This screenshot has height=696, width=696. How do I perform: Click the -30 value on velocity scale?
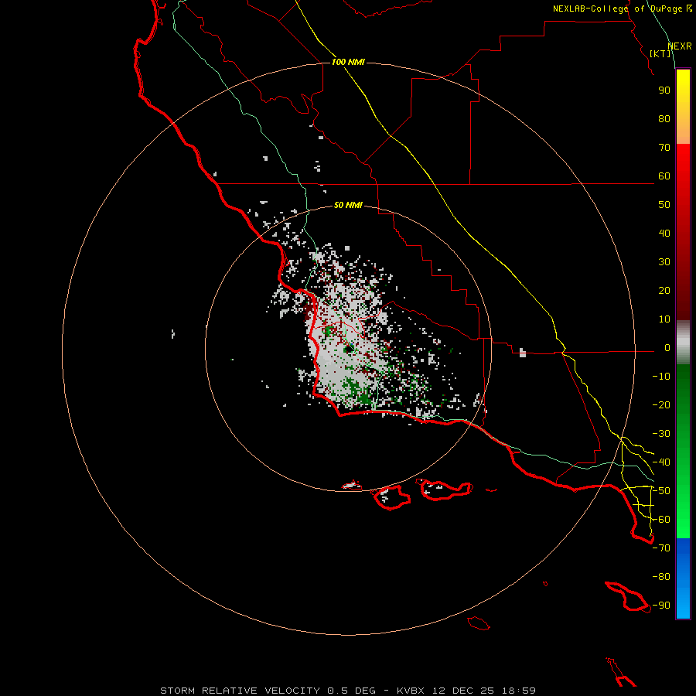tap(661, 434)
